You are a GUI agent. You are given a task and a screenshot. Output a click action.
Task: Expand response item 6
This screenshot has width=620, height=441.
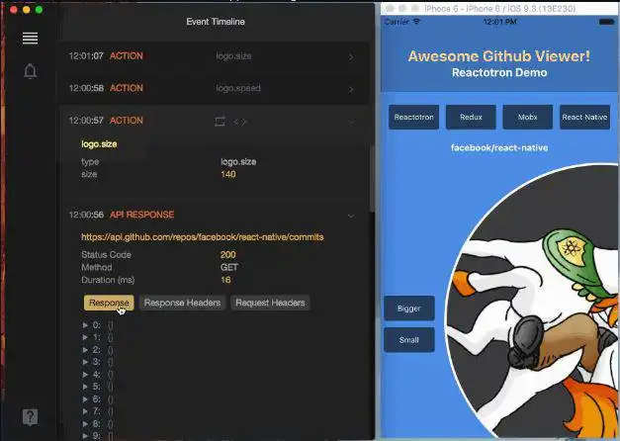pos(85,399)
